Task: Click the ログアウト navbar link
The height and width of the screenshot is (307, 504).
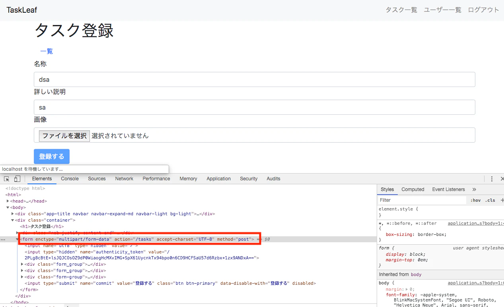Action: [483, 10]
